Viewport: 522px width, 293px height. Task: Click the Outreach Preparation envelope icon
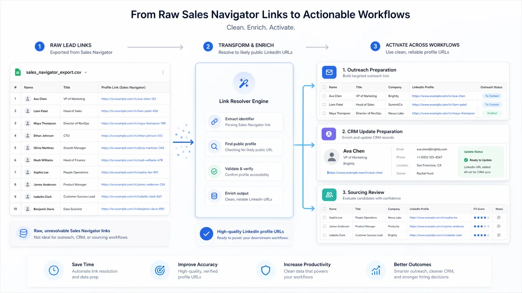point(329,72)
